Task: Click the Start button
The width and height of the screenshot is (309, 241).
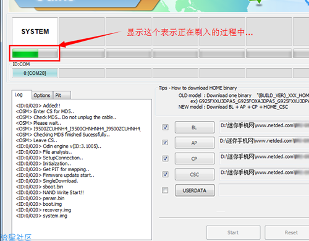Action: click(x=233, y=232)
